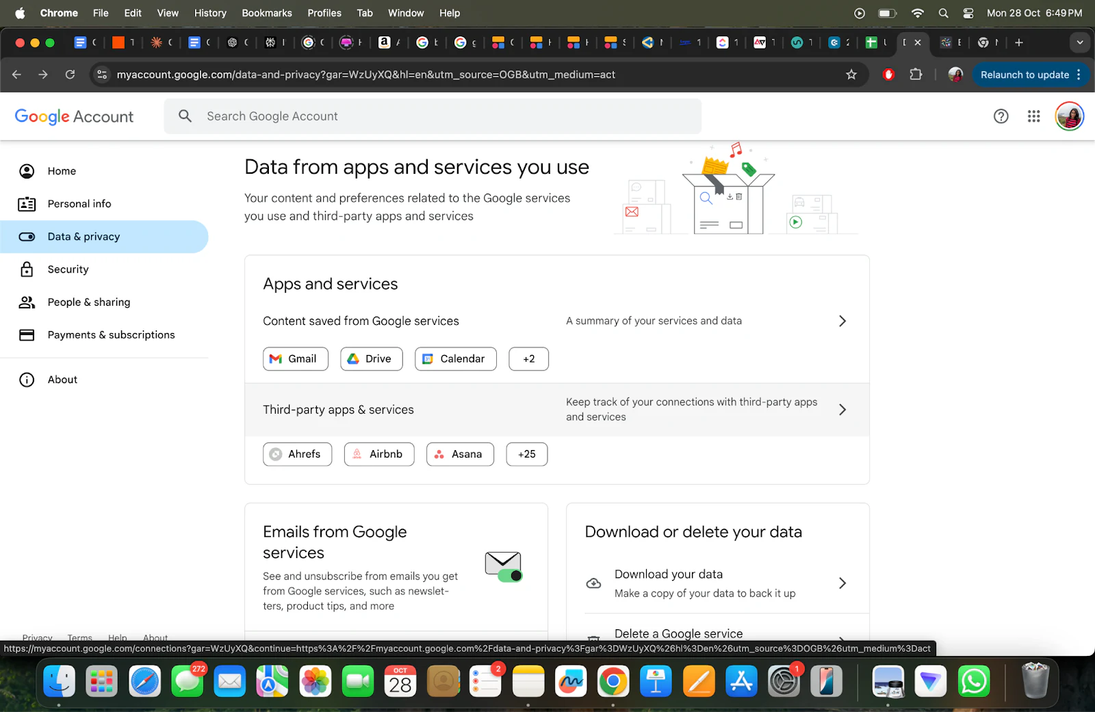Open WhatsApp from the dock

tap(973, 681)
